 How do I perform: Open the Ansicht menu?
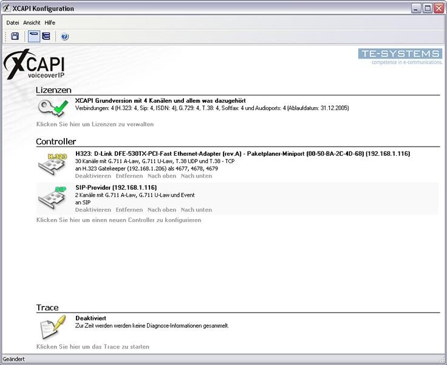pyautogui.click(x=32, y=23)
